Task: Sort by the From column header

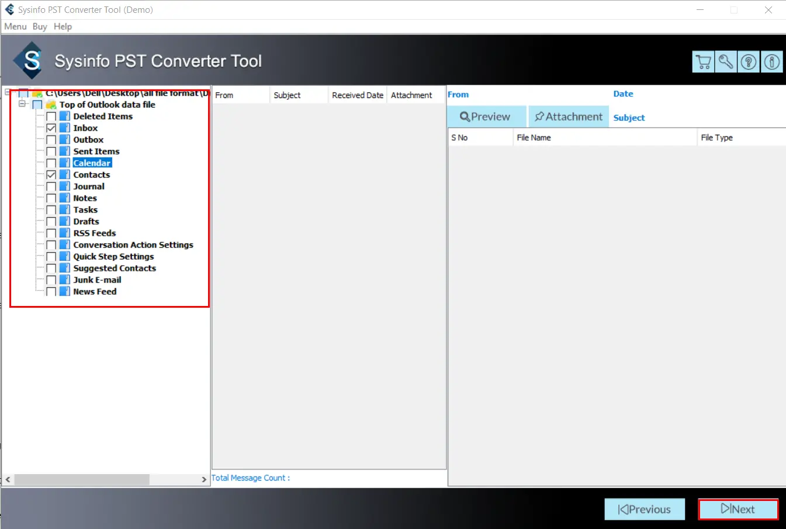Action: pyautogui.click(x=241, y=95)
